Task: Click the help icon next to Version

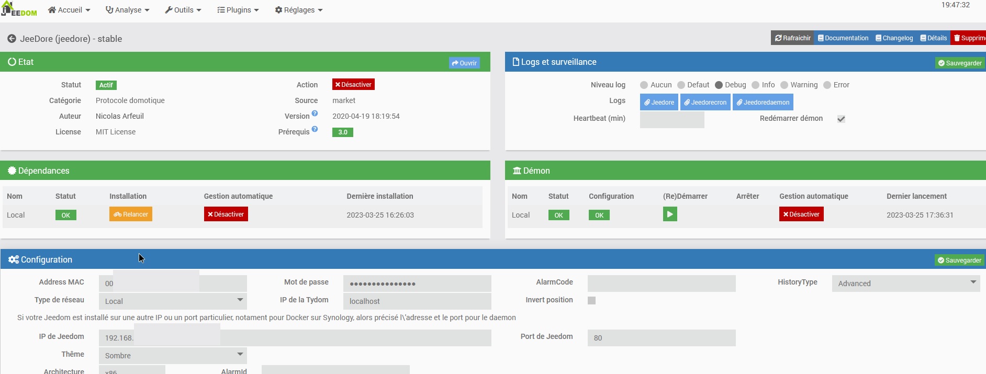Action: pos(315,114)
